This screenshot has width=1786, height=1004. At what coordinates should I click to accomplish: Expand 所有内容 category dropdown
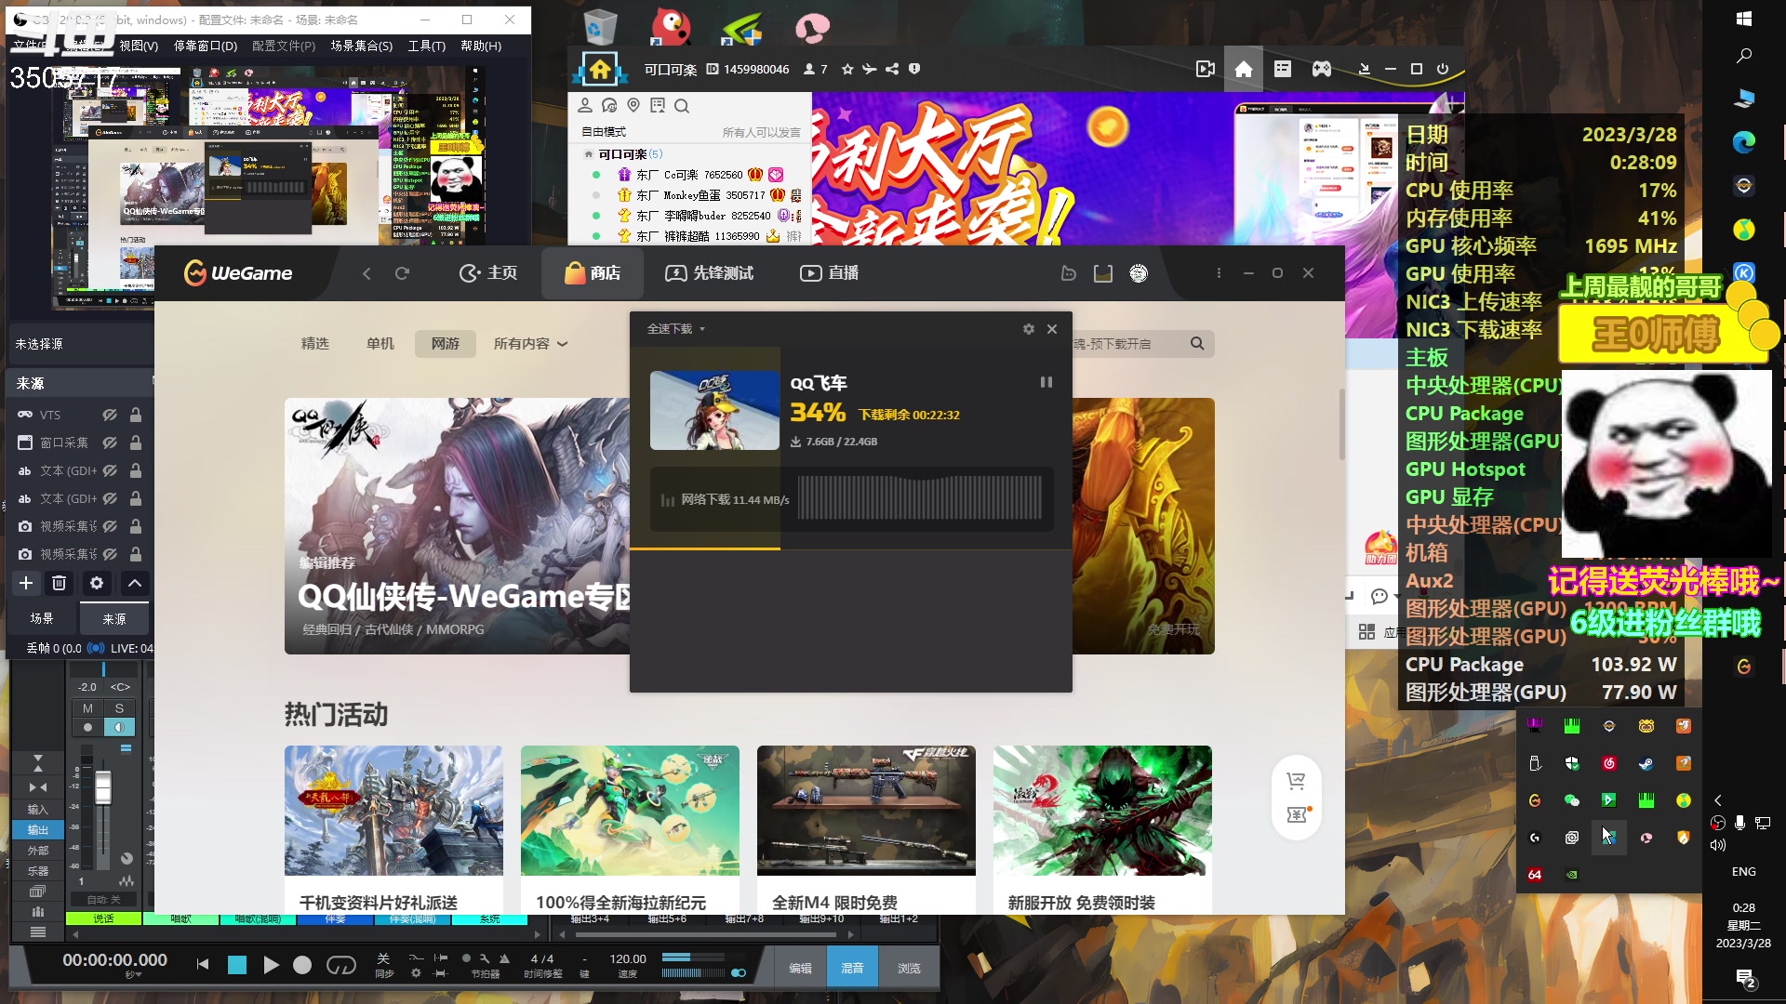[x=530, y=344]
